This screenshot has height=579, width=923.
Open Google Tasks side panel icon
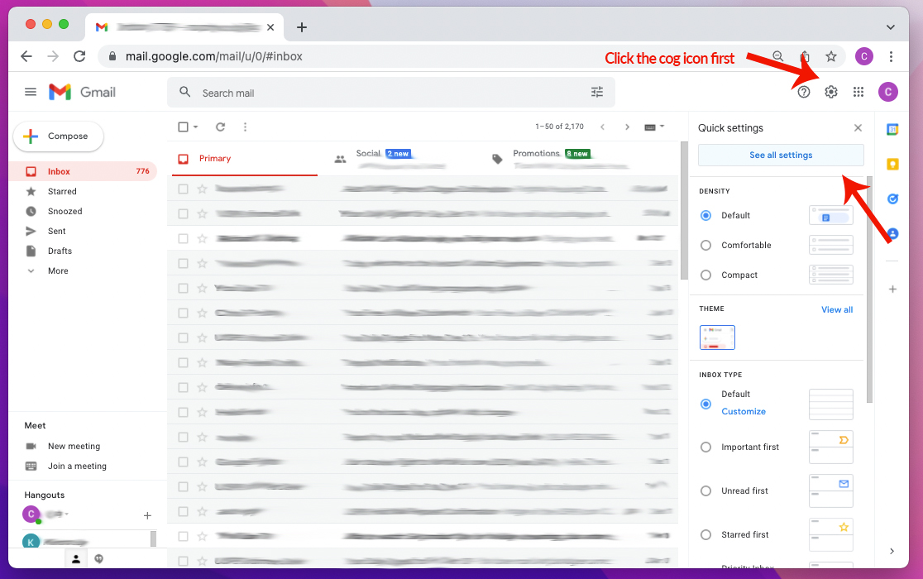point(892,199)
